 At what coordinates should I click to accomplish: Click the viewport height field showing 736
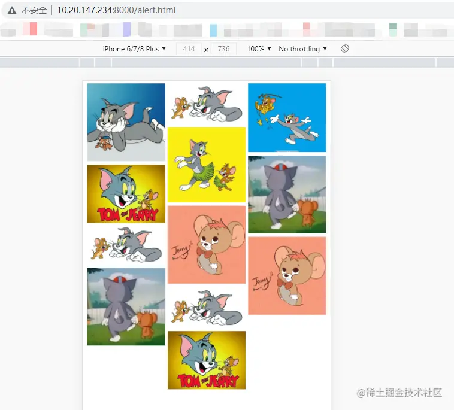pyautogui.click(x=223, y=49)
